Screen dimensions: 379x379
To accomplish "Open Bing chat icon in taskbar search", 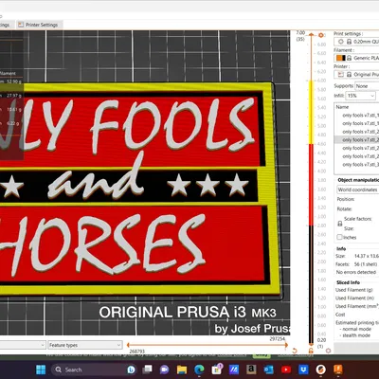I will pyautogui.click(x=131, y=370).
